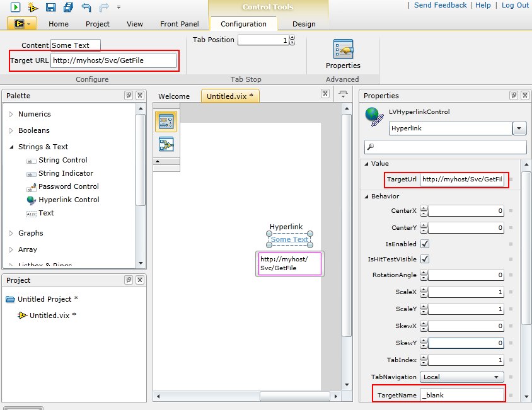Collapse the Value property section
The height and width of the screenshot is (410, 532).
tap(366, 164)
